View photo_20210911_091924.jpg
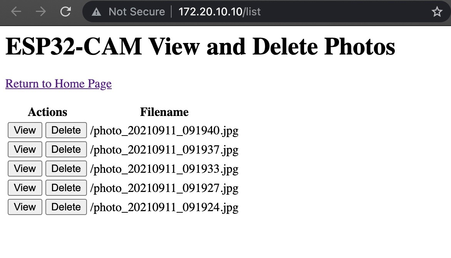The height and width of the screenshot is (258, 451). point(25,207)
